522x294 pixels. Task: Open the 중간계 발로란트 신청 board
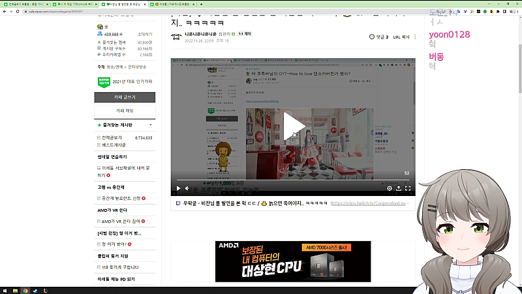click(121, 199)
